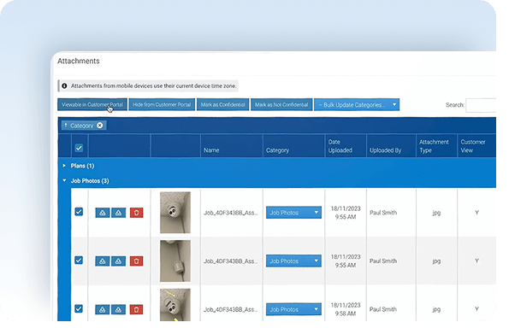Screen dimensions: 509x334
Task: Open Job Photos category dropdown in middle row
Action: (293, 261)
